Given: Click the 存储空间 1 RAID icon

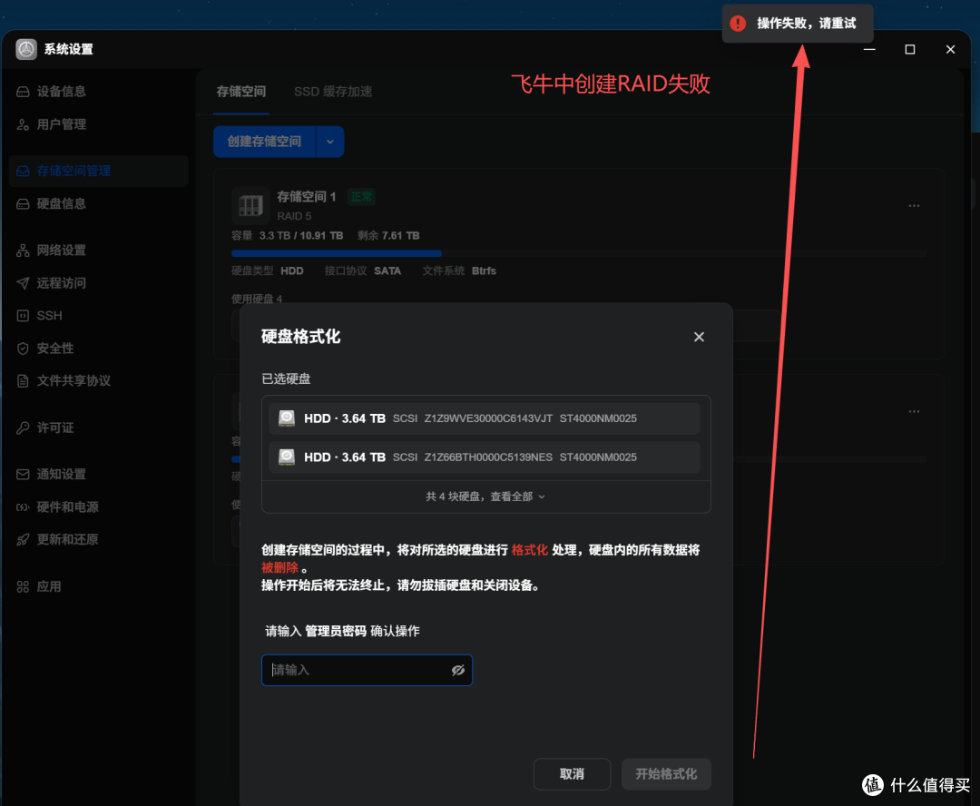Looking at the screenshot, I should pos(250,205).
